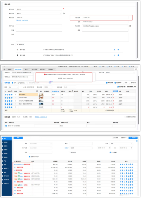Click the vertical scrollbar of the 基本信息 panel
Screen dimensions: 141x198
pos(138,30)
